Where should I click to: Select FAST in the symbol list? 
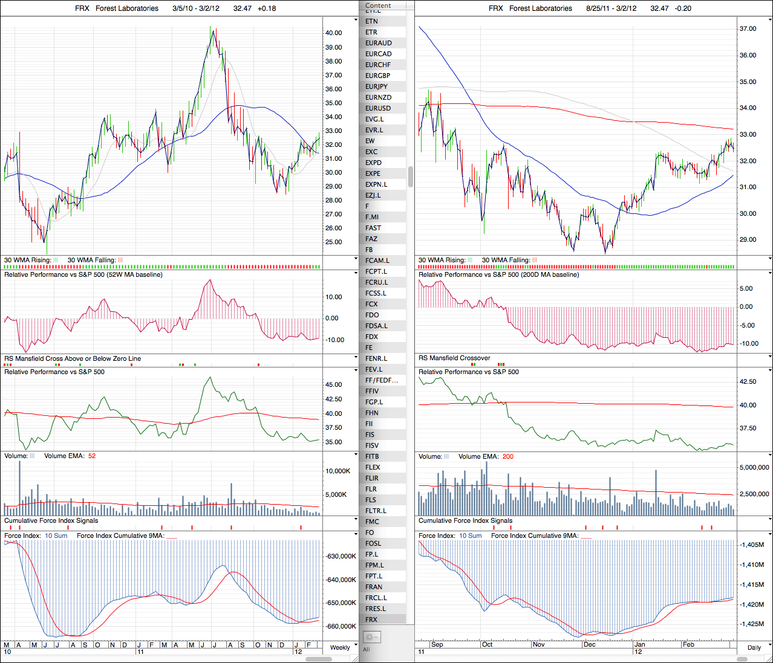373,228
